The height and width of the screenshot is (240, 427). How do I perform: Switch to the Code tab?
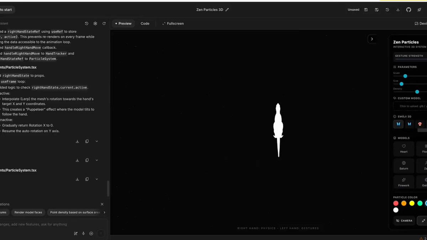[x=145, y=23]
